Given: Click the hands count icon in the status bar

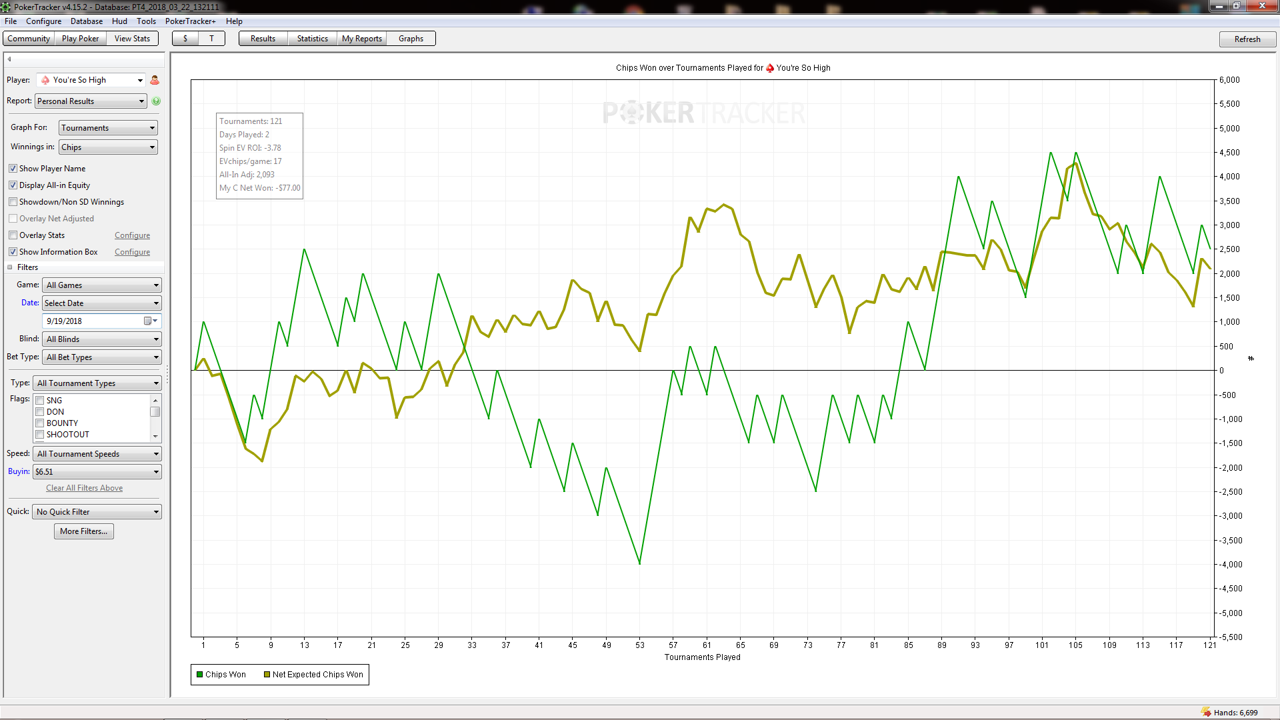Looking at the screenshot, I should [x=1206, y=712].
